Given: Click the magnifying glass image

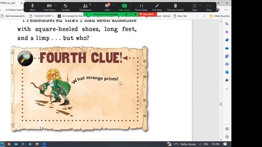Looking at the screenshot, I should (25, 58).
